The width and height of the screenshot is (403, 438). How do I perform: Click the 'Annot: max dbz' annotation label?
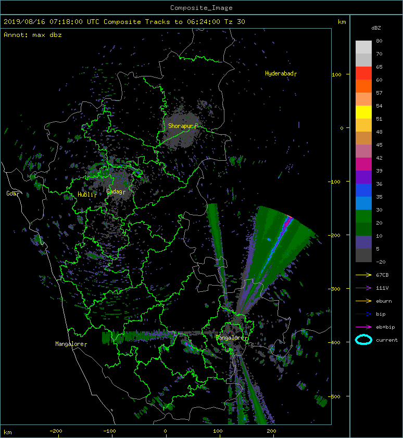(x=33, y=35)
